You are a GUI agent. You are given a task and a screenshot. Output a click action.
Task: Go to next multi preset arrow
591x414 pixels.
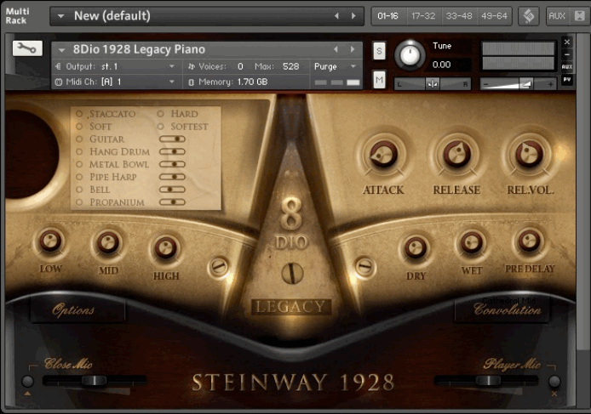353,16
